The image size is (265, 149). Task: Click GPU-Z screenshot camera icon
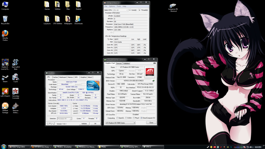point(154,63)
